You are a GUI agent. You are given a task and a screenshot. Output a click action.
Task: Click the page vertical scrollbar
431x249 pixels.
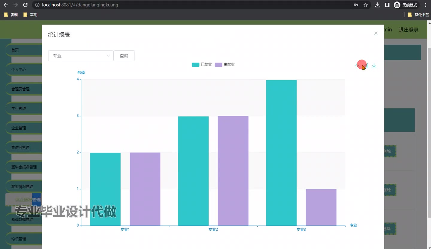click(429, 133)
